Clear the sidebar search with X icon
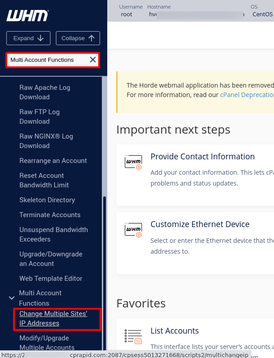 (x=92, y=60)
